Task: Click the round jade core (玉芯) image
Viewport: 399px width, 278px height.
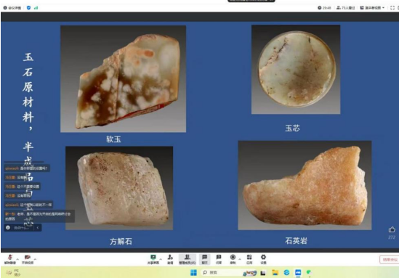Action: [x=296, y=70]
